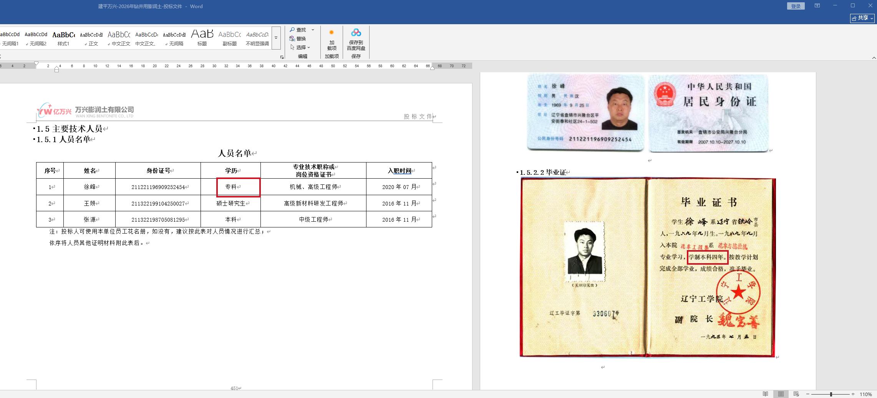Click the 万兴膨润土有限公司 header logo
Viewport: 877px width, 398px height.
pyautogui.click(x=86, y=110)
